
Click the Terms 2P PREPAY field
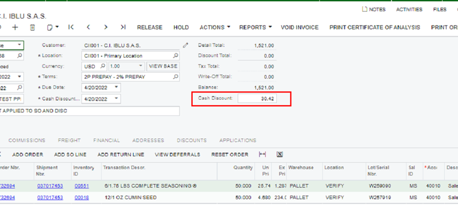click(131, 77)
